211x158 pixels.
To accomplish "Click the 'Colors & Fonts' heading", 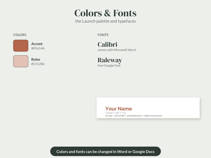I will (105, 13).
